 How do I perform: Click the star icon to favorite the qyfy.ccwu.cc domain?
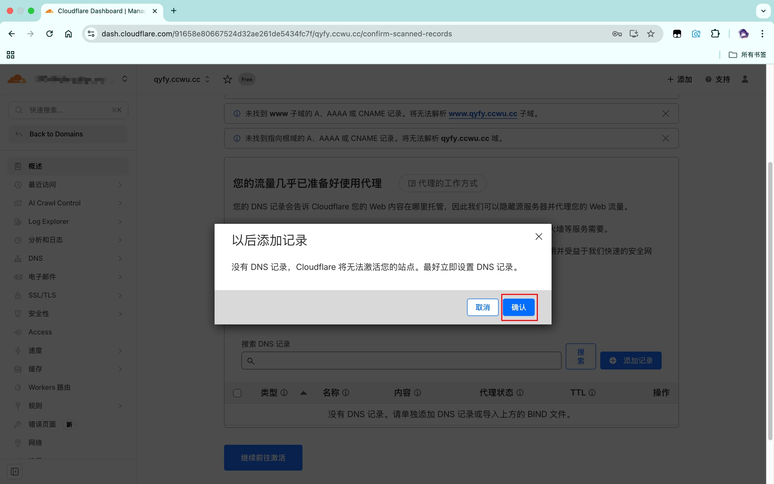click(227, 79)
